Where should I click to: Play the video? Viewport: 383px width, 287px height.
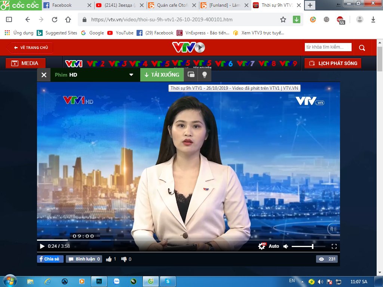[x=42, y=246]
